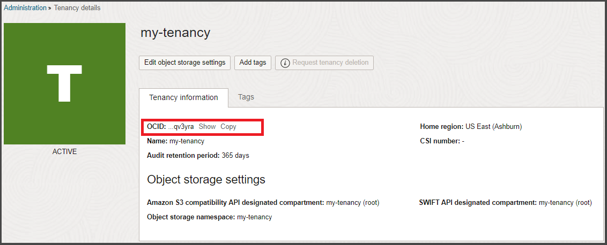Click the my-tenancy page heading
This screenshot has width=607, height=245.
click(175, 33)
